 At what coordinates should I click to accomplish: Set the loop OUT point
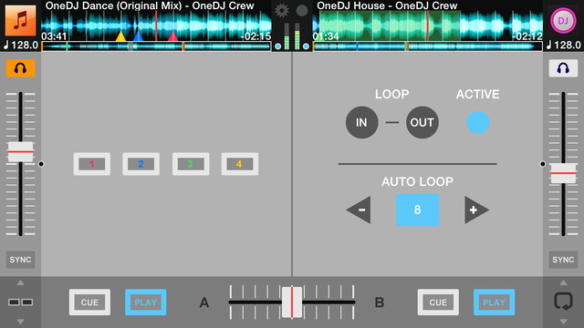(x=422, y=122)
